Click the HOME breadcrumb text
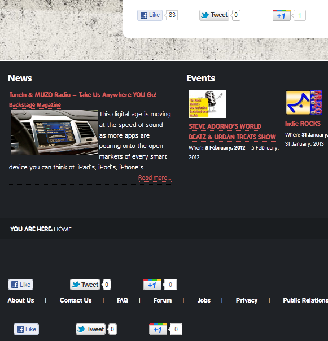Screen dimensions: 328x341 [63, 229]
